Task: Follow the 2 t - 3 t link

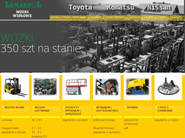Action: tap(36, 128)
